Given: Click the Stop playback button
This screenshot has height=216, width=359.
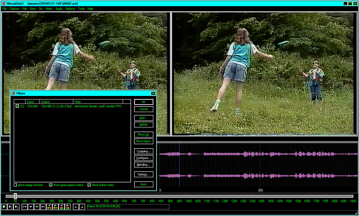Looking at the screenshot, I should 4,207.
